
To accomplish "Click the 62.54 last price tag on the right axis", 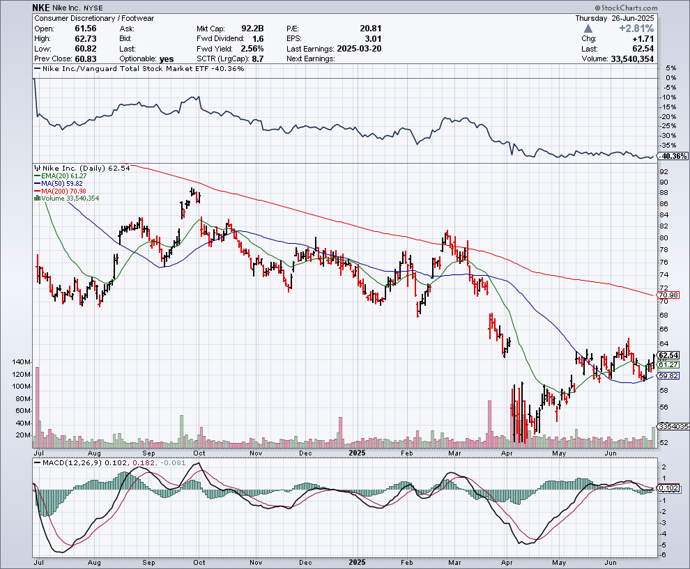I will click(x=669, y=355).
